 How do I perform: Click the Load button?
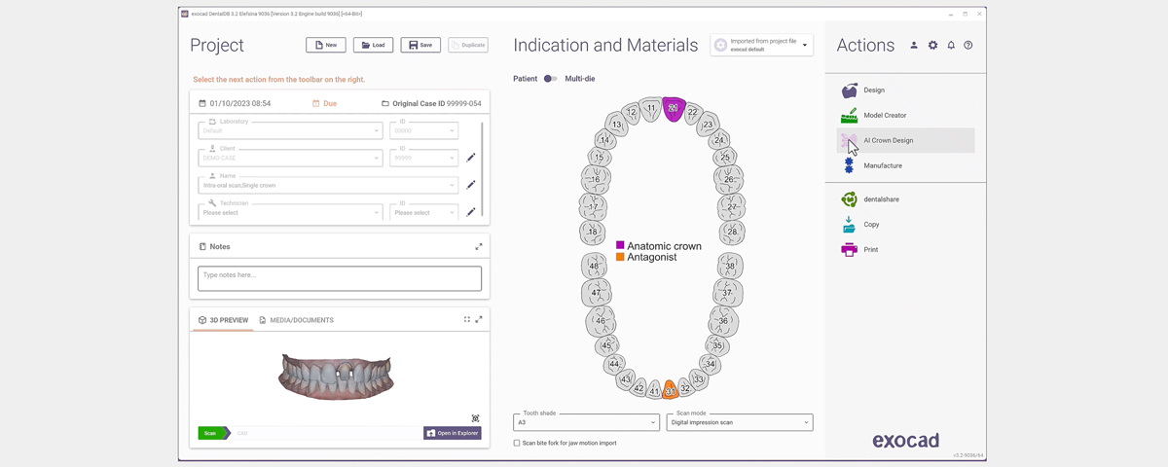coord(373,45)
